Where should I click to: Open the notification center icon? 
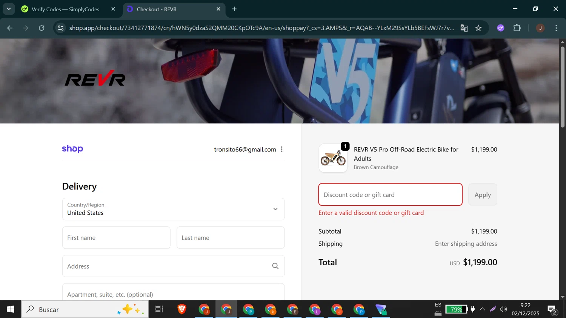pyautogui.click(x=552, y=310)
